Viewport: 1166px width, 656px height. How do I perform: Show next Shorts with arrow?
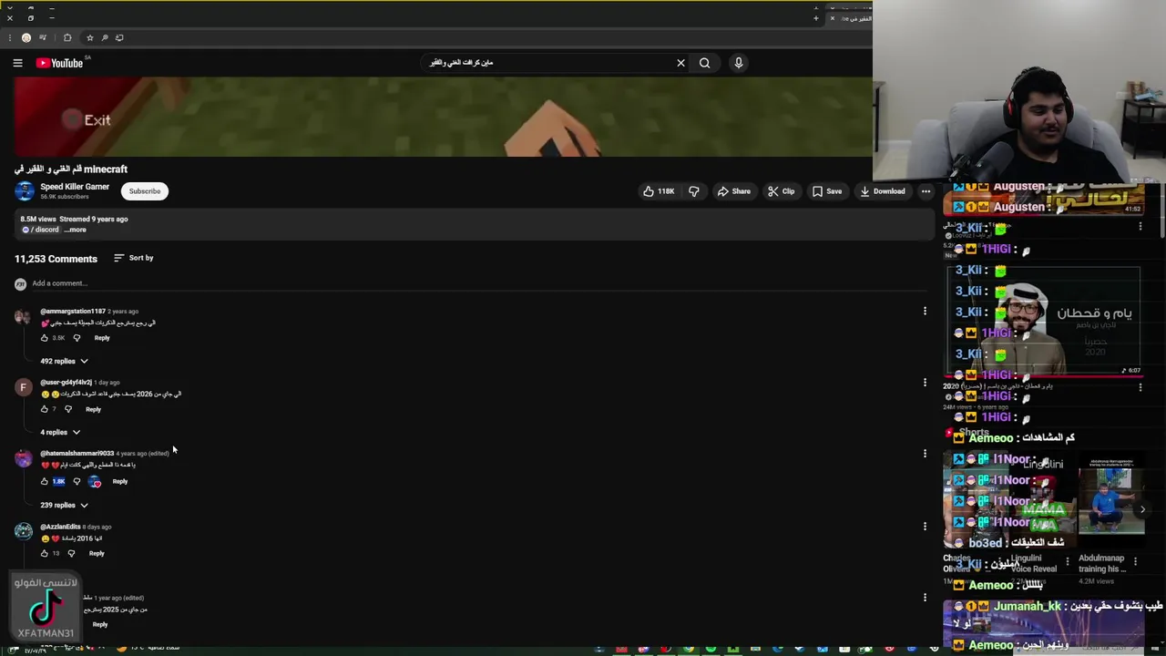coord(1142,509)
